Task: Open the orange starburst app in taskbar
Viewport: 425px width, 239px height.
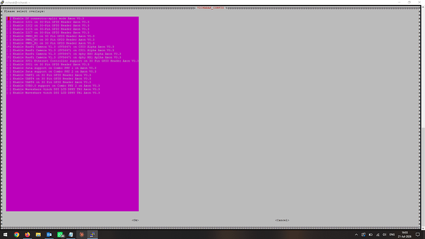Action: pyautogui.click(x=81, y=235)
